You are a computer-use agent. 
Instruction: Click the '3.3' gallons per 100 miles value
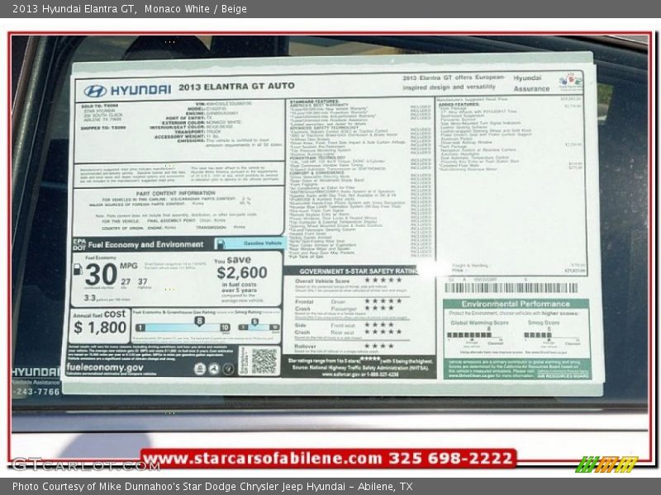pos(90,298)
